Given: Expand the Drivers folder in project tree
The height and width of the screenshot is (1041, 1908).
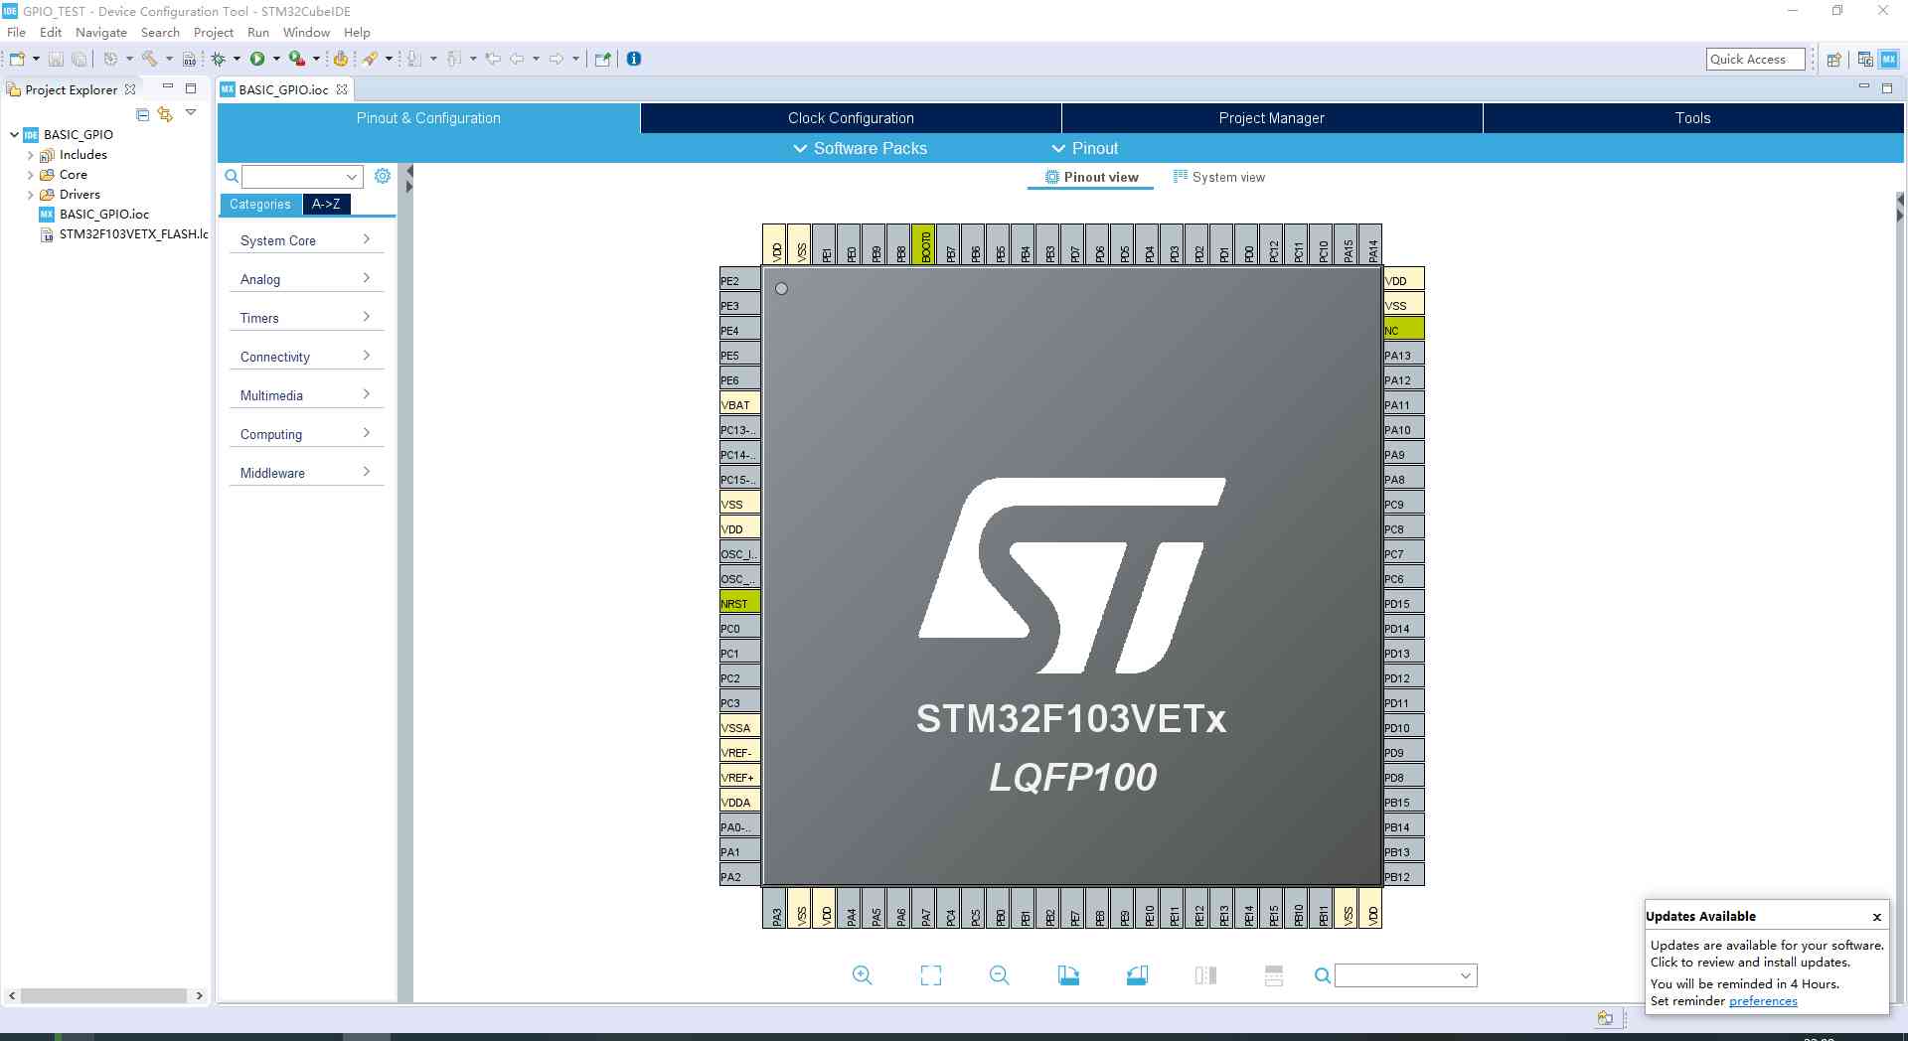Looking at the screenshot, I should click(x=30, y=195).
